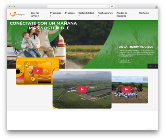Click the browser address bar
This screenshot has height=140, width=165.
pos(78,6)
